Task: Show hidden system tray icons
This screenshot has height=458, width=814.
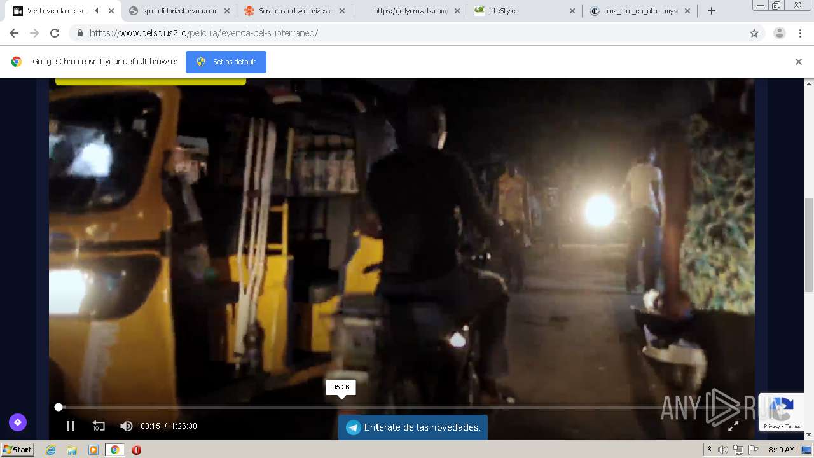Action: click(x=709, y=450)
